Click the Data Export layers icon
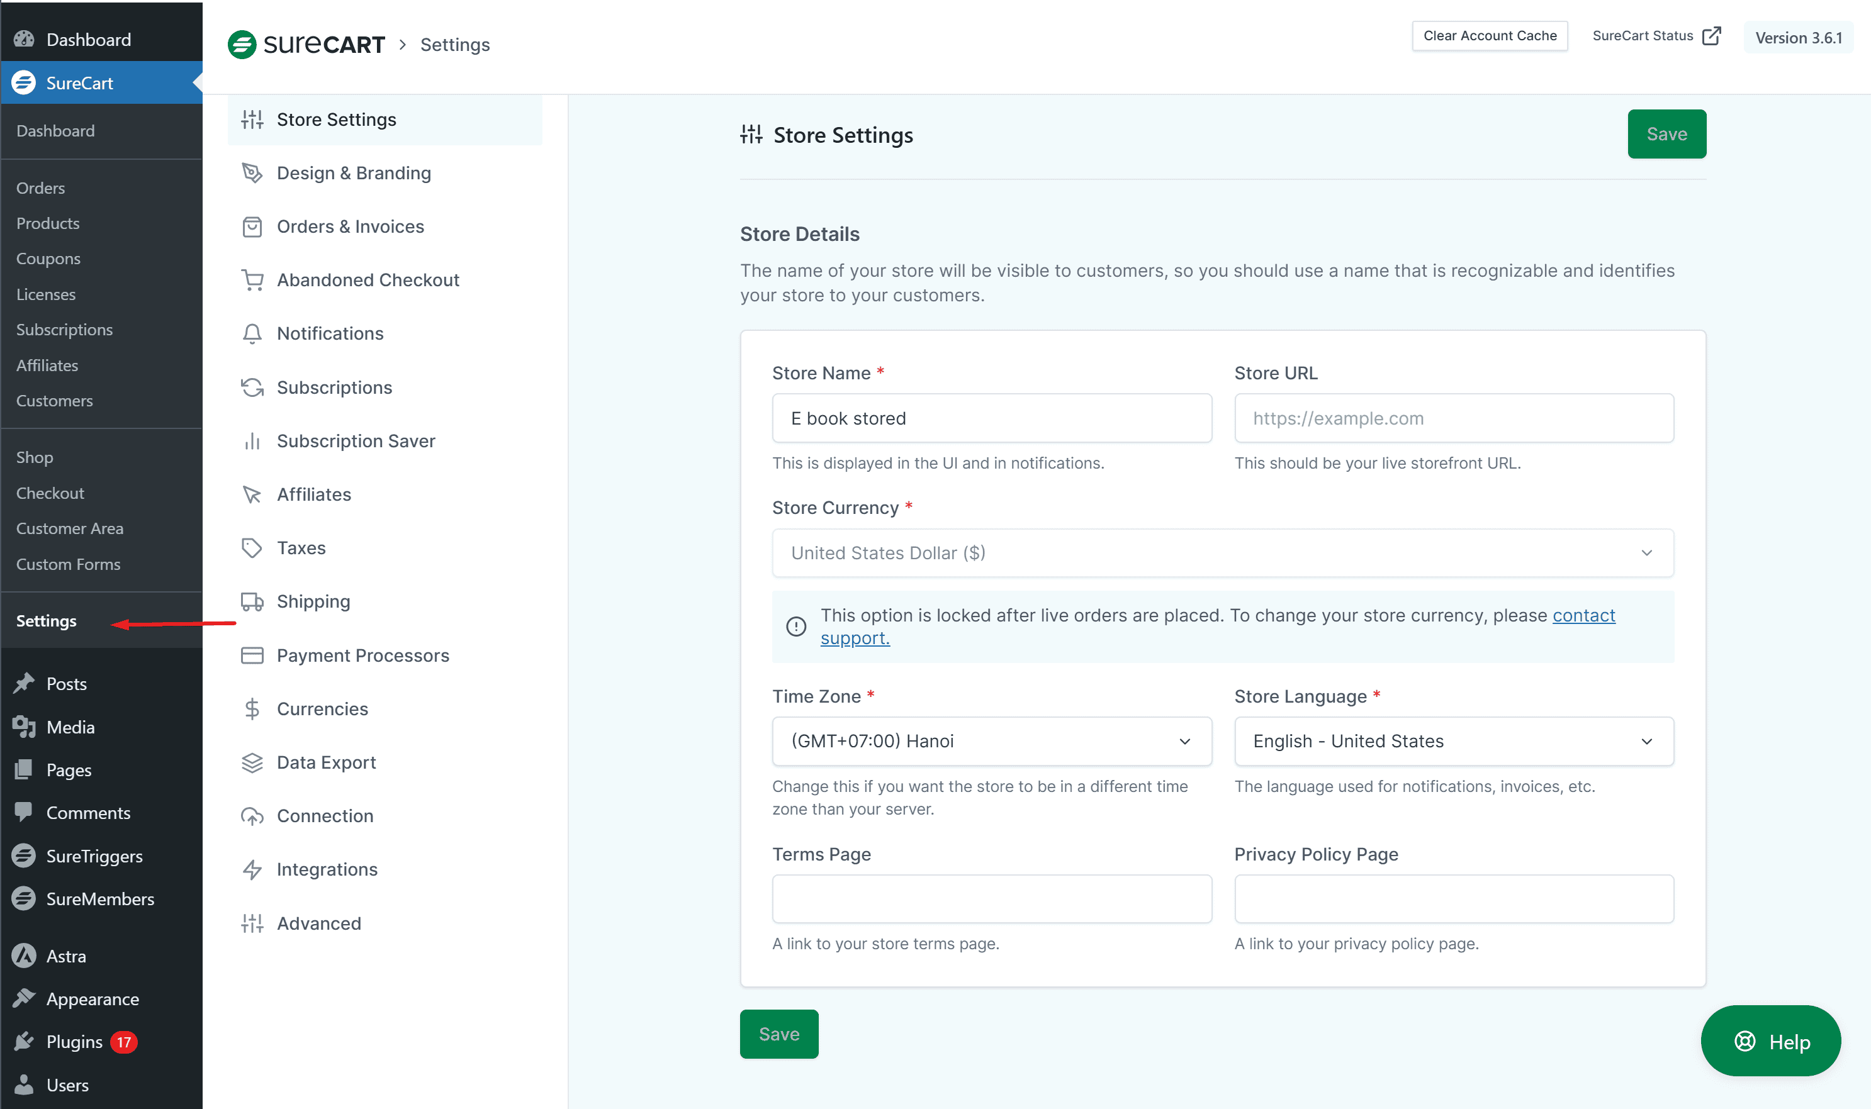 click(252, 763)
